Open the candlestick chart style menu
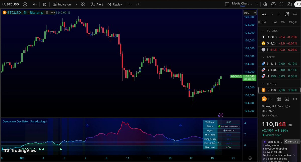The image size is (301, 162). point(44,4)
